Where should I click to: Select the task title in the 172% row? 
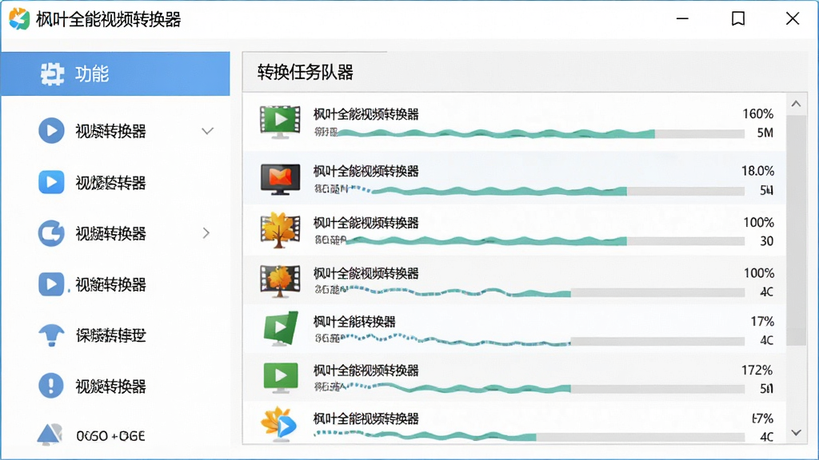[x=366, y=371]
